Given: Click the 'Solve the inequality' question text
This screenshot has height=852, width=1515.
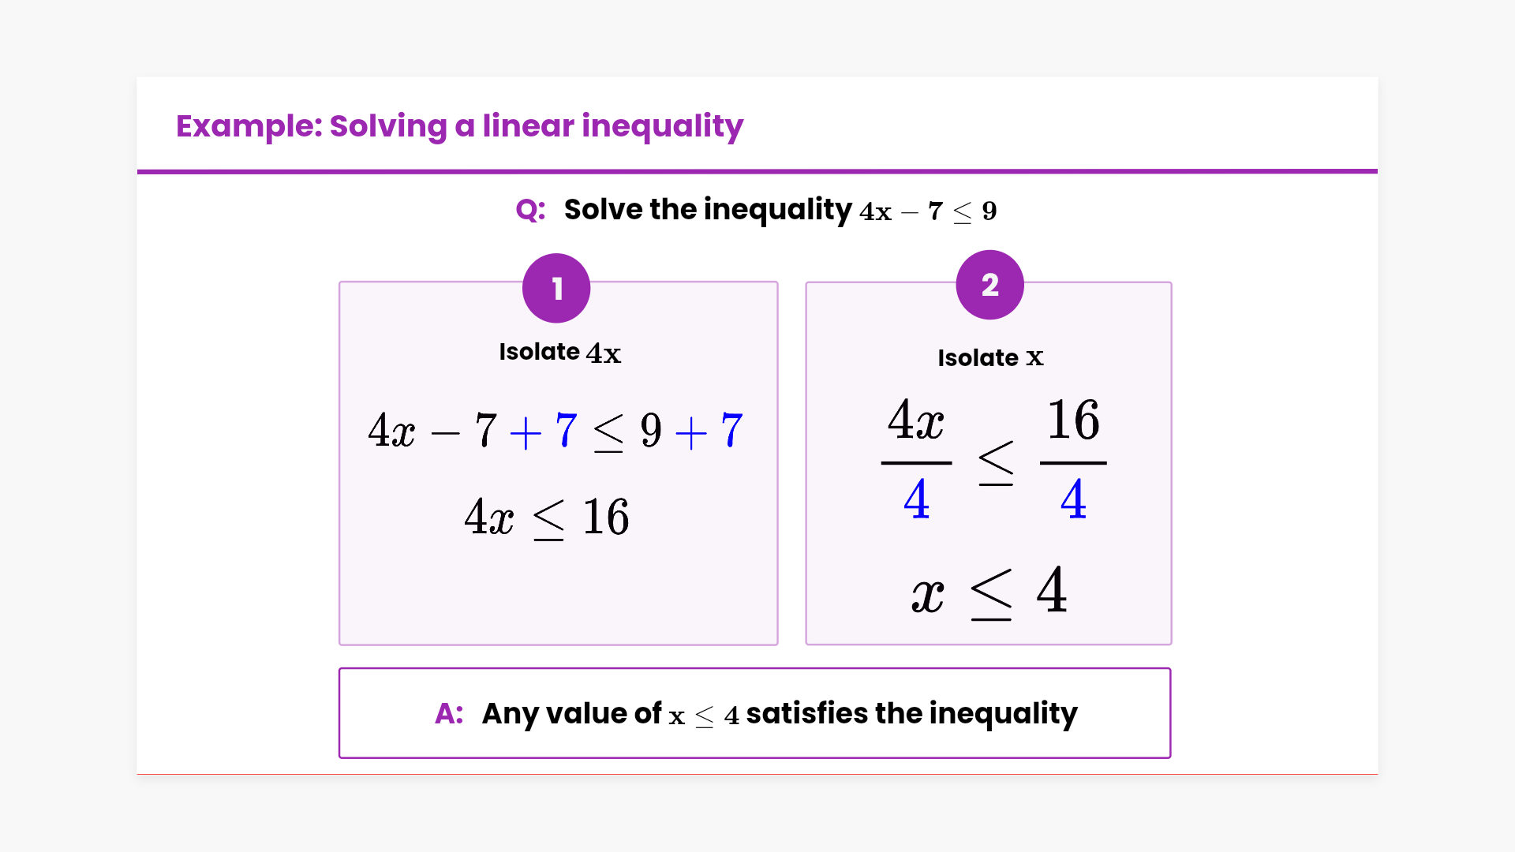Looking at the screenshot, I should [707, 210].
